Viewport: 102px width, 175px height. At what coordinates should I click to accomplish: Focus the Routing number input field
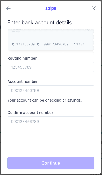click(51, 67)
